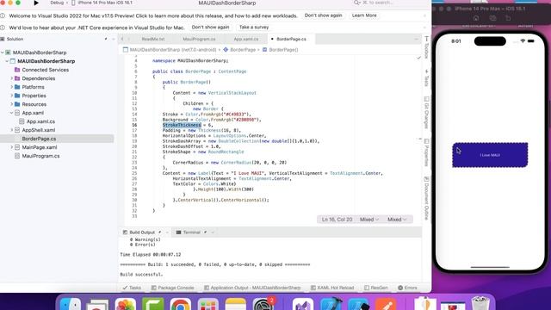Open the Document Outline side pad

tap(427, 198)
